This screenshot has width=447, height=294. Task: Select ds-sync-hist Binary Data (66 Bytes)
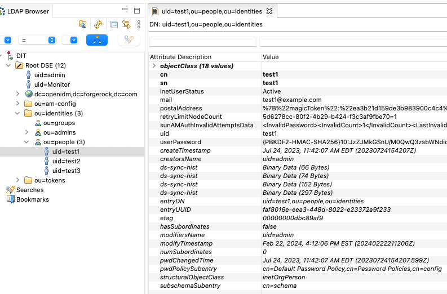[296, 167]
